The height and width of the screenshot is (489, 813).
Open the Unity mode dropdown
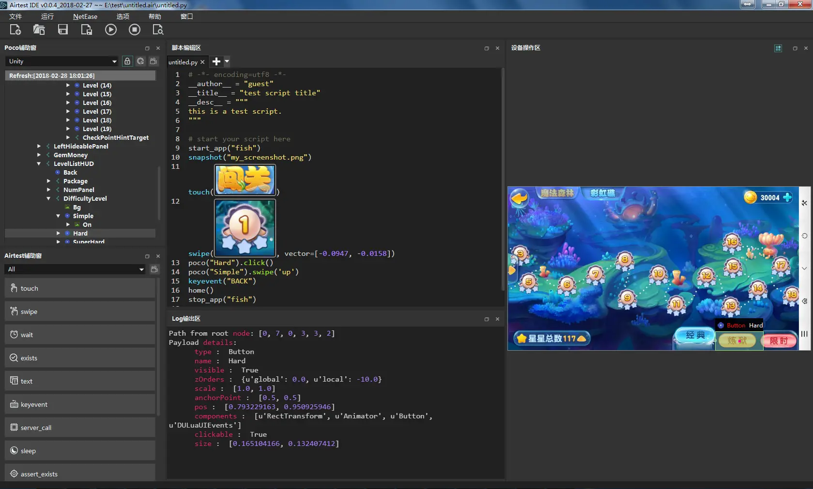(61, 61)
